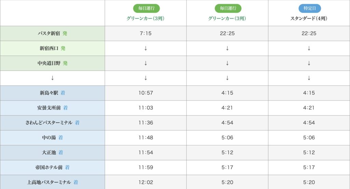Select the 10:57 arrival time
The height and width of the screenshot is (189, 350).
click(146, 93)
